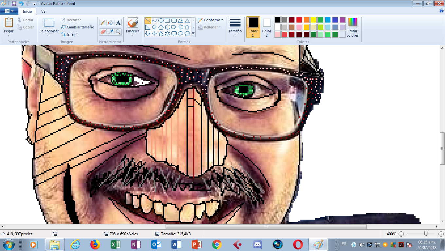Choose the Fill with color bucket tool

coord(111,23)
